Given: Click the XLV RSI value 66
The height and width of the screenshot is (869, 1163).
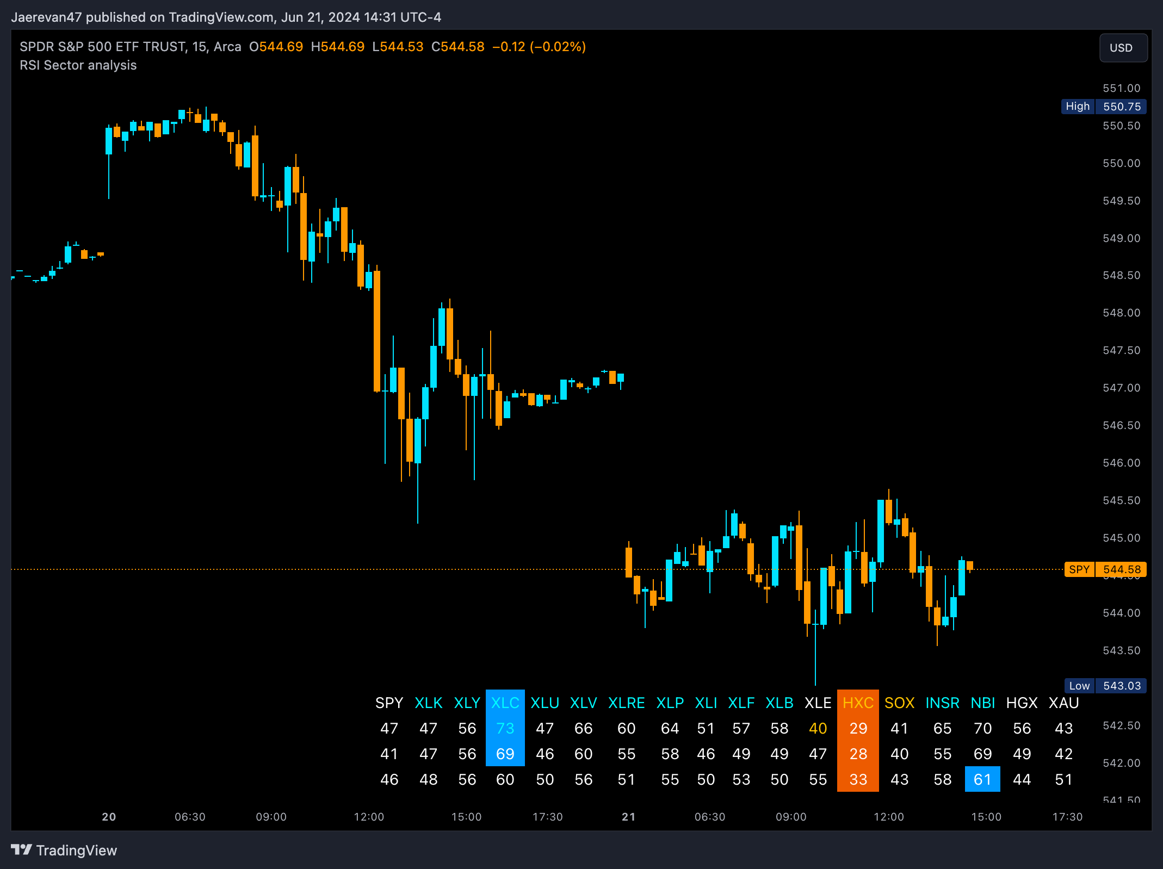Looking at the screenshot, I should [x=584, y=728].
